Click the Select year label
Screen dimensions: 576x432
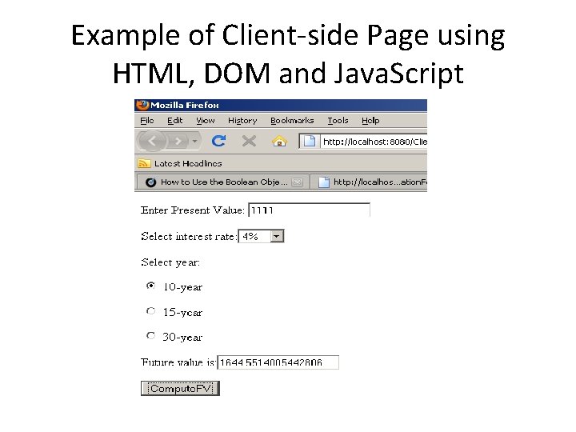(x=170, y=262)
